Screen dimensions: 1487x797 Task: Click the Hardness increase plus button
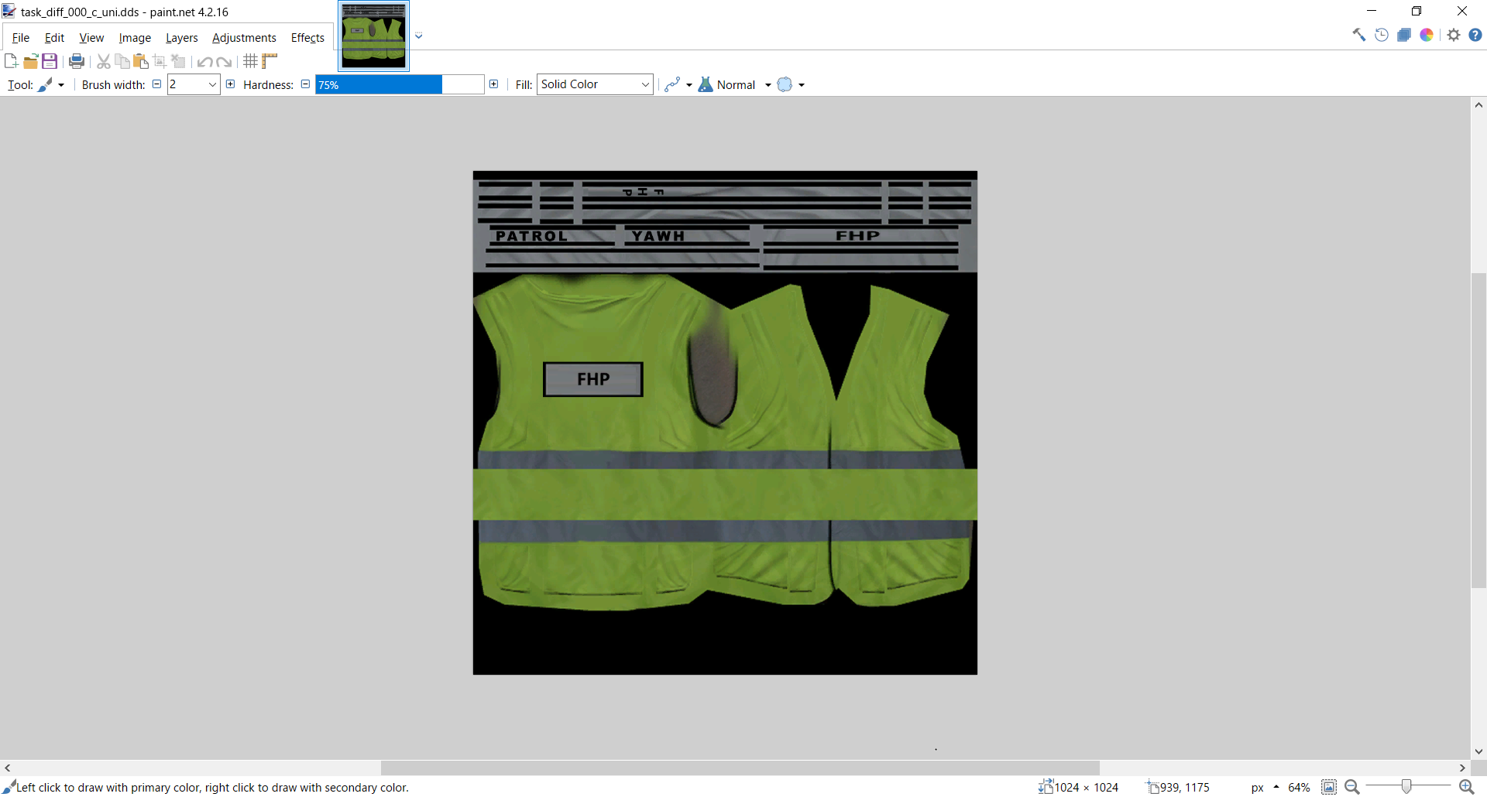tap(494, 84)
